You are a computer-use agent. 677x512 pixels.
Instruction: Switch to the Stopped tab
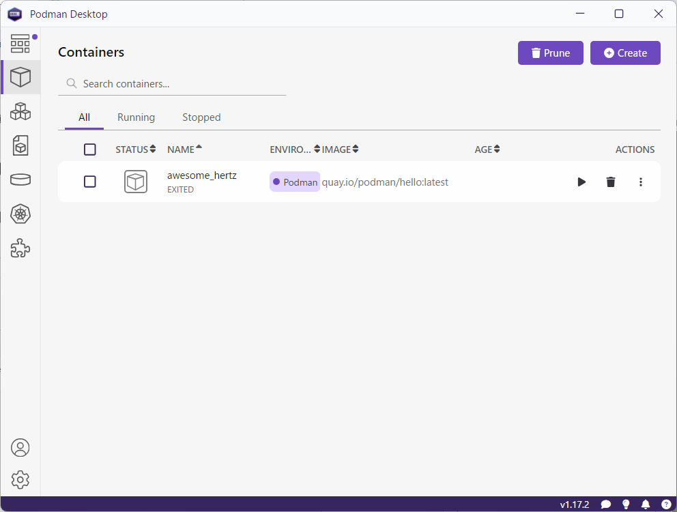(201, 117)
